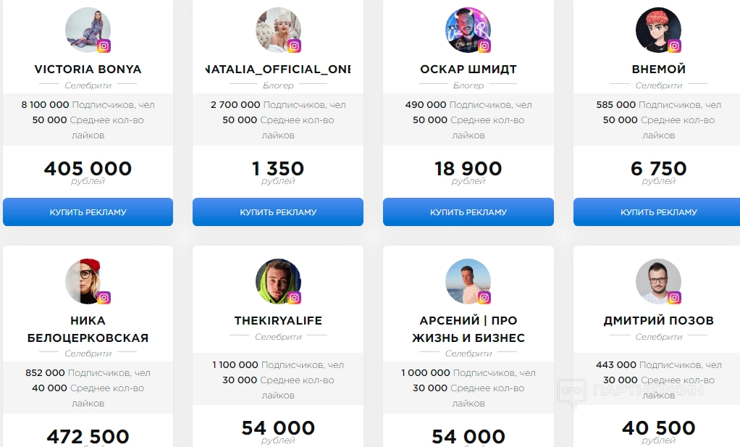The width and height of the screenshot is (740, 447).
Task: Click the Ника Белоцерковская name heading
Action: [x=88, y=329]
